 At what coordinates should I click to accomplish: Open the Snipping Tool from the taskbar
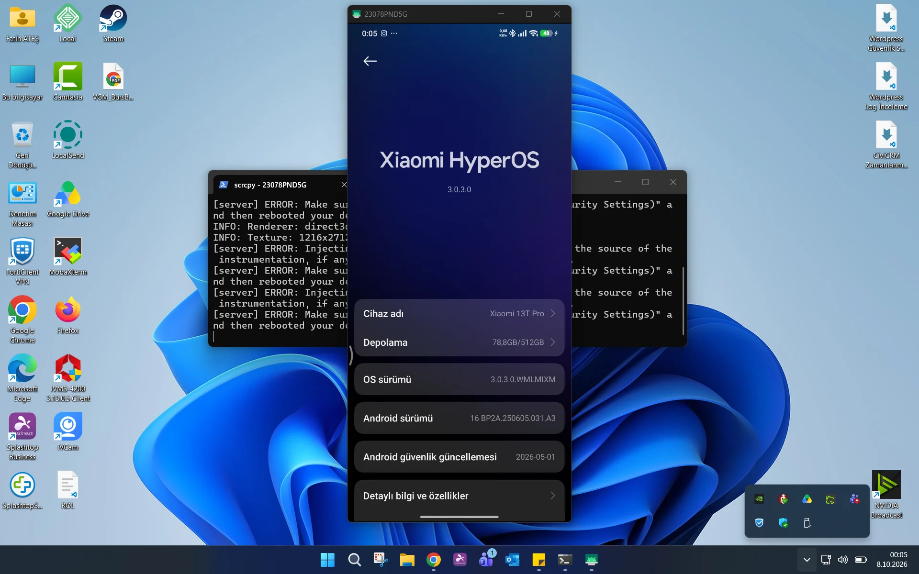381,560
